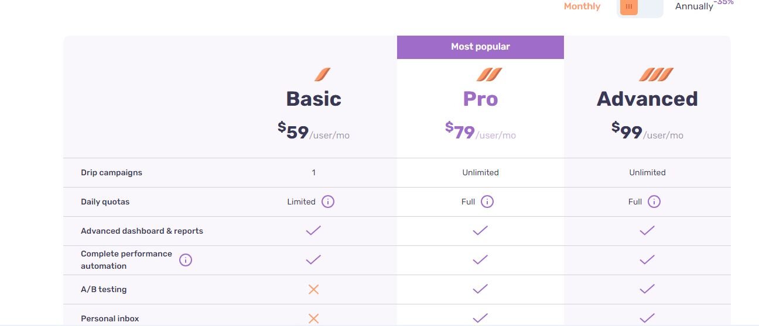
Task: Click the Most popular banner
Action: pos(480,47)
